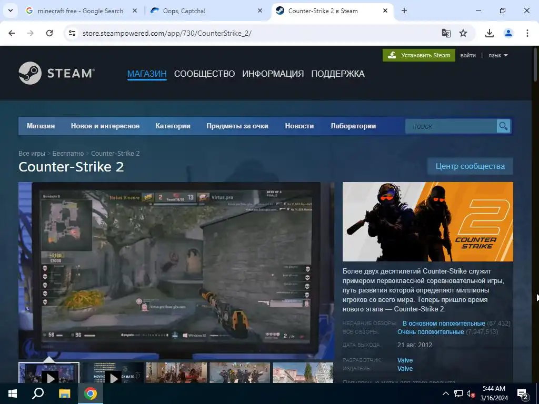Click the Steam logo in header
Image resolution: width=539 pixels, height=404 pixels.
[56, 73]
